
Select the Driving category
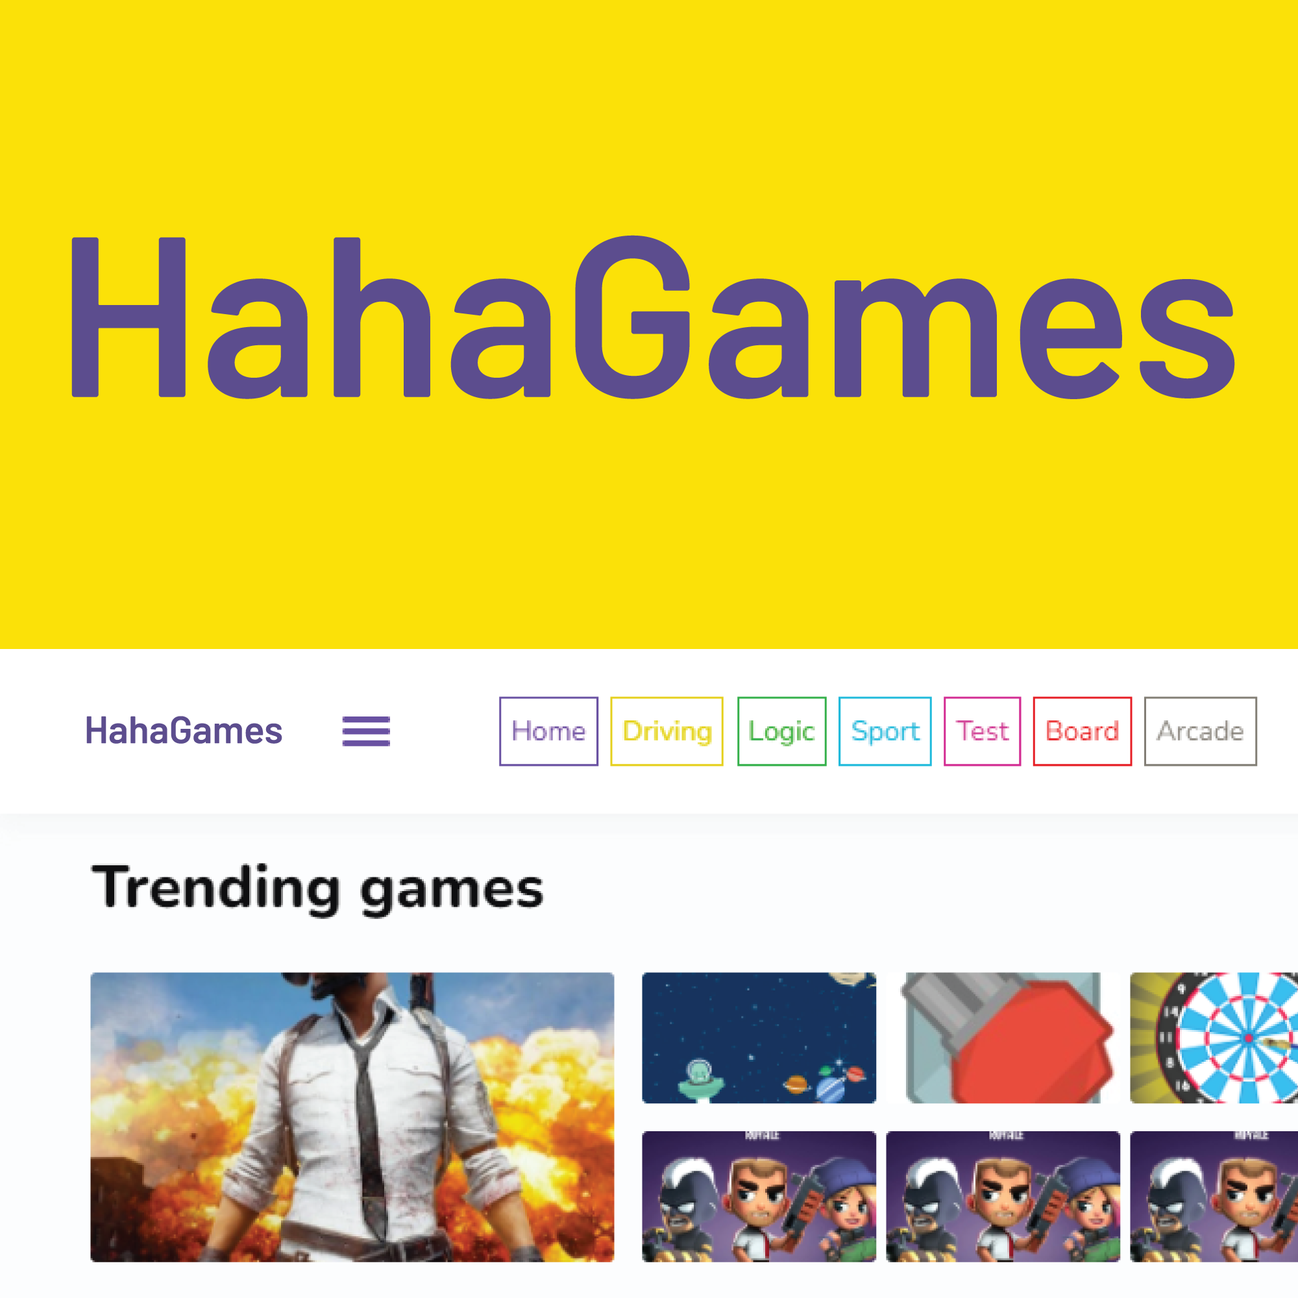point(667,731)
